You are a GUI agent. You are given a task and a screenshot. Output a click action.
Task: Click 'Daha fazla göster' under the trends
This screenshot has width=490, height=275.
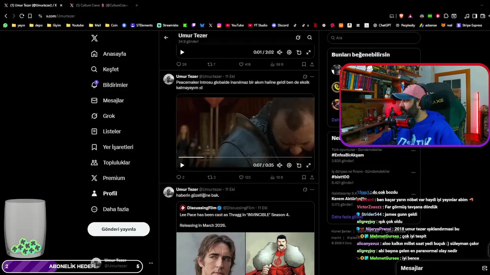click(x=347, y=217)
